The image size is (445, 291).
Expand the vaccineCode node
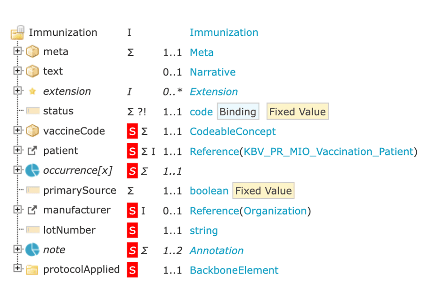[17, 130]
